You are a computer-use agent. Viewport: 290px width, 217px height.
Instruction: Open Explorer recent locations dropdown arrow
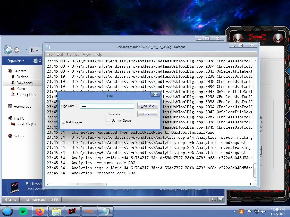26,50
